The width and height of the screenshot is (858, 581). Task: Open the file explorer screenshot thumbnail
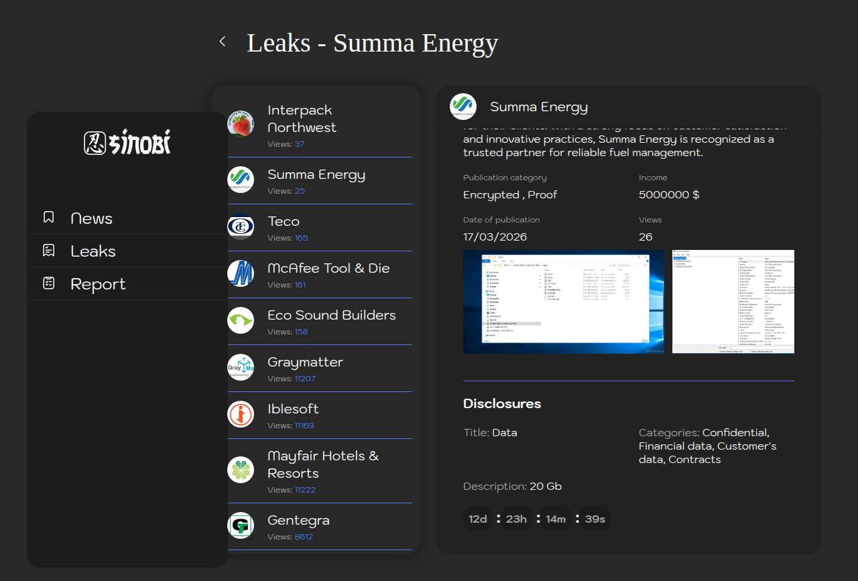point(563,302)
